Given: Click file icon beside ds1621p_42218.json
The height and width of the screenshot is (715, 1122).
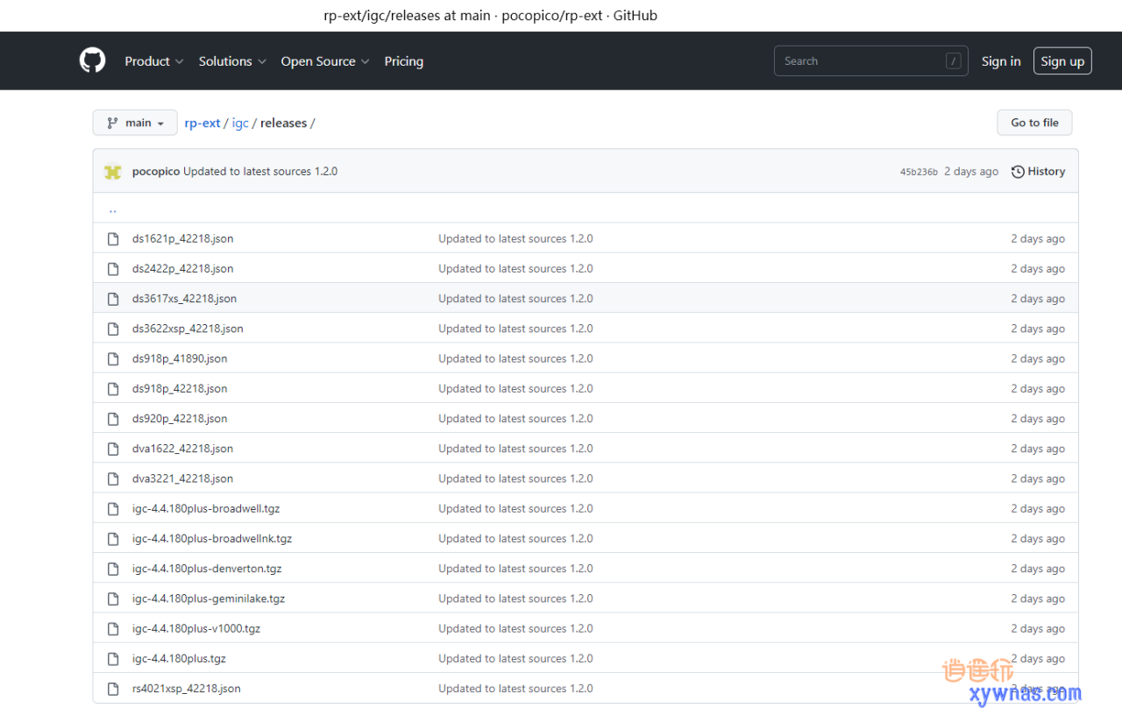Looking at the screenshot, I should tap(113, 239).
